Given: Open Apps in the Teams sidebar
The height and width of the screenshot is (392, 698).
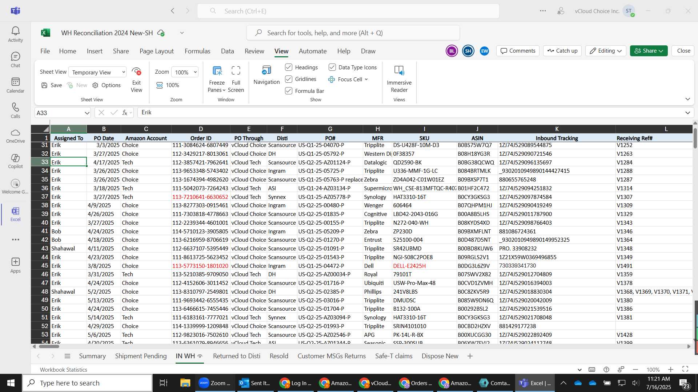Looking at the screenshot, I should [15, 265].
